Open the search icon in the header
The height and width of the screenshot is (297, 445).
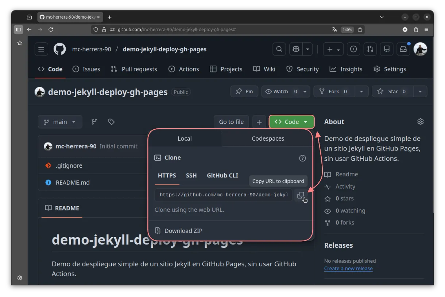[279, 49]
